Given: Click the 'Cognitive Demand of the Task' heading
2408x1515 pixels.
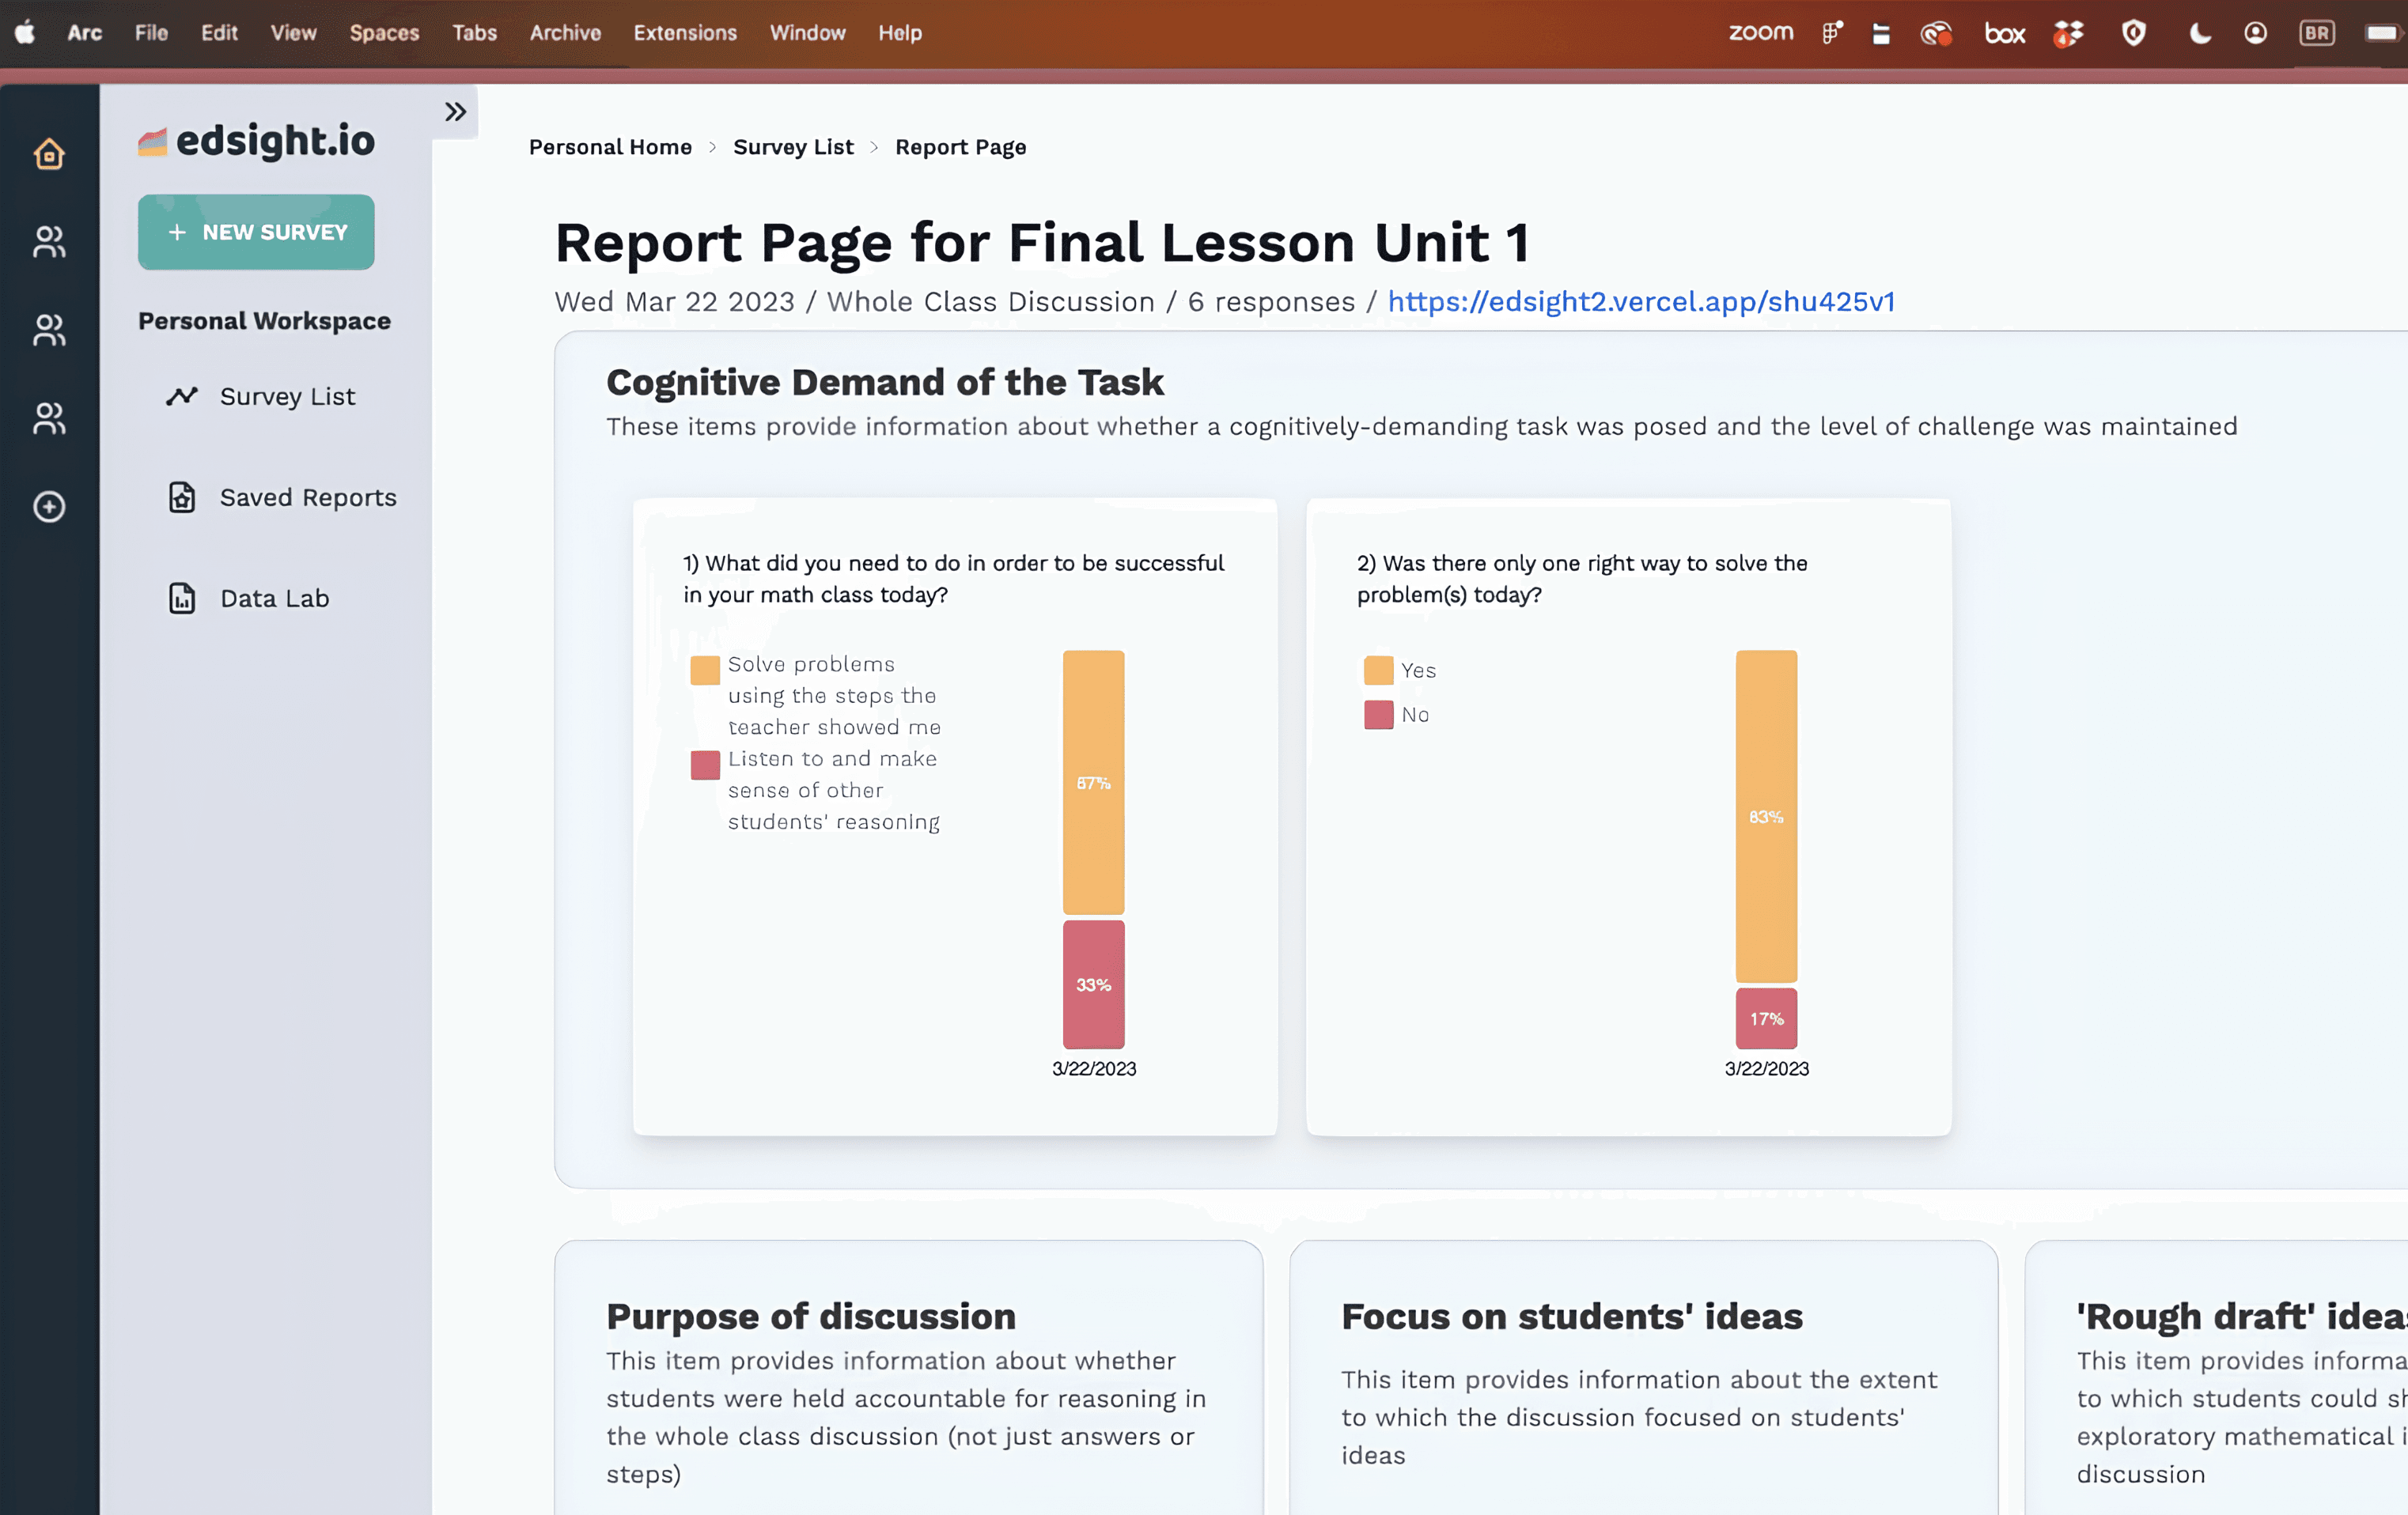Looking at the screenshot, I should click(x=885, y=382).
